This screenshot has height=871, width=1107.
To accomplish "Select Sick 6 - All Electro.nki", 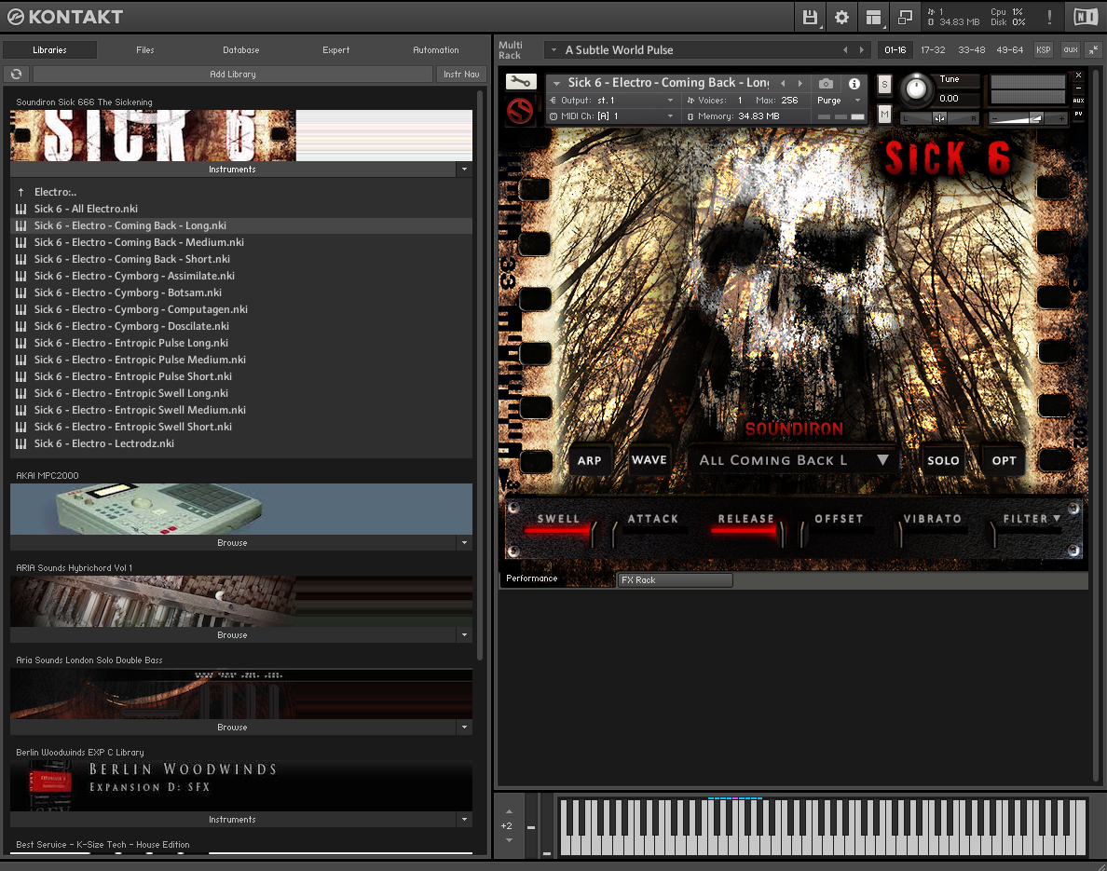I will [x=242, y=209].
